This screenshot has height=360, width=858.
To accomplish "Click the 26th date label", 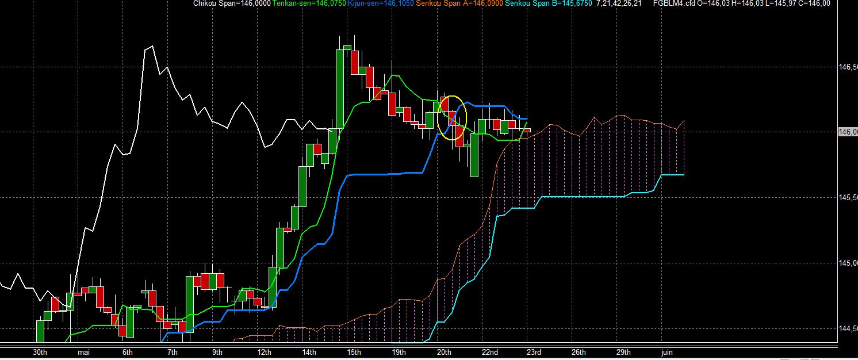I will [x=579, y=352].
